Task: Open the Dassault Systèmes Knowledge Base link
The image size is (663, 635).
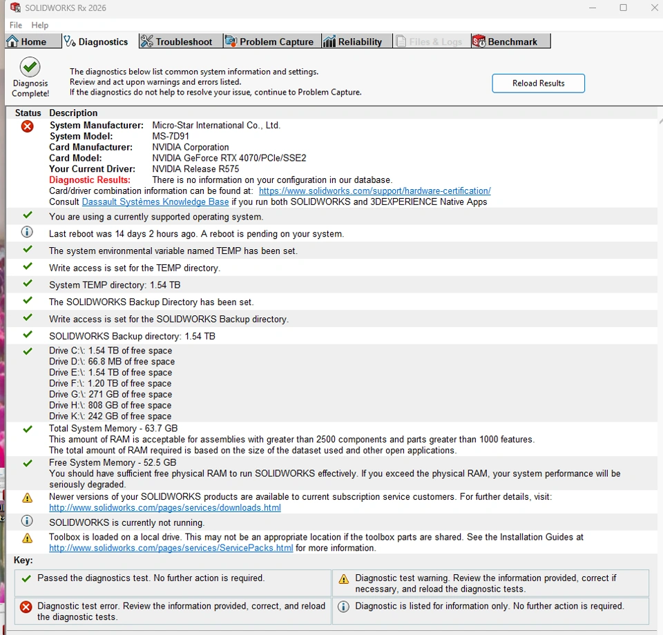Action: (x=155, y=202)
